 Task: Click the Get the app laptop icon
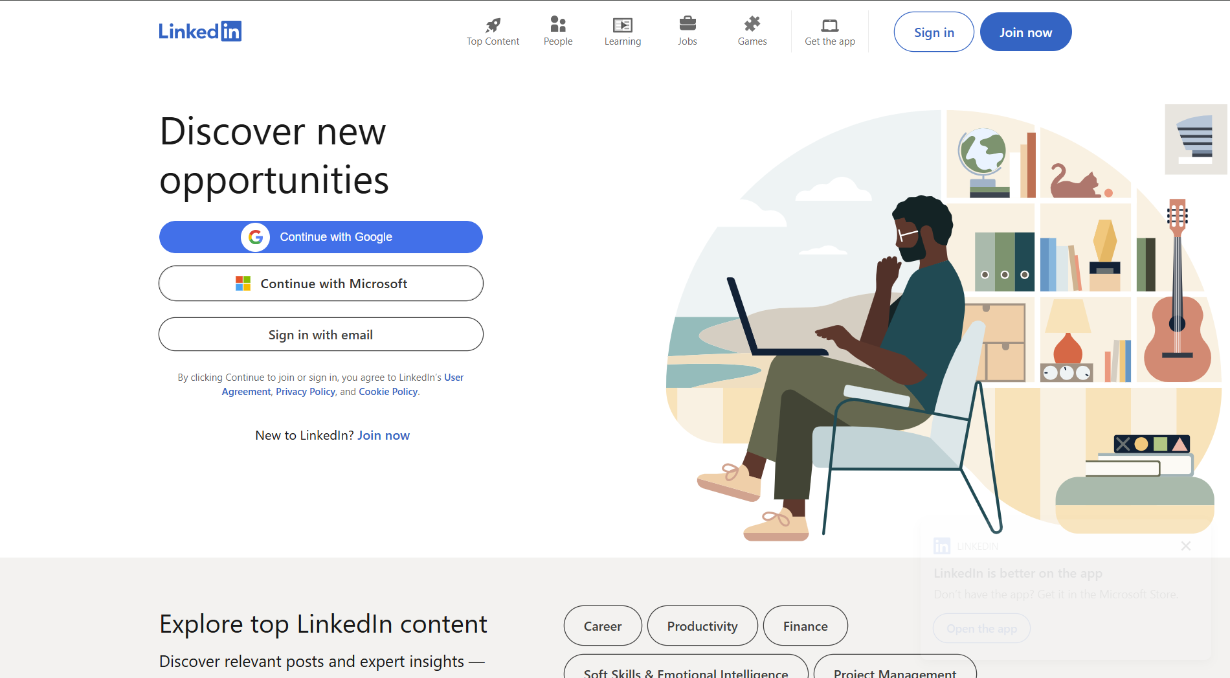(x=830, y=25)
